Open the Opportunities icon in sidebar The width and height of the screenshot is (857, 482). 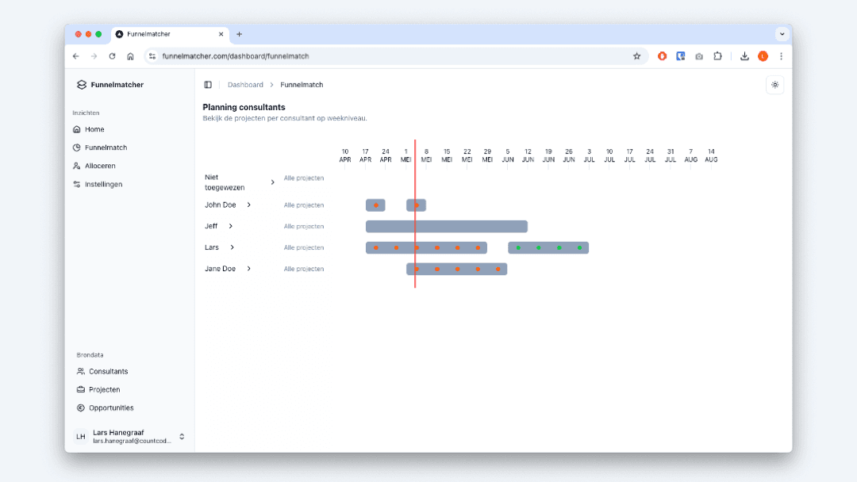[81, 407]
